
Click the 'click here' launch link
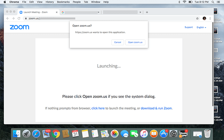click(x=98, y=108)
